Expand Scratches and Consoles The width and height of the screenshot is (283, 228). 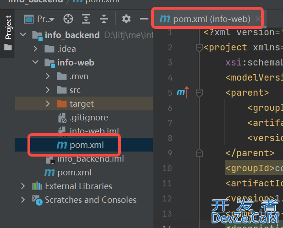[23, 200]
